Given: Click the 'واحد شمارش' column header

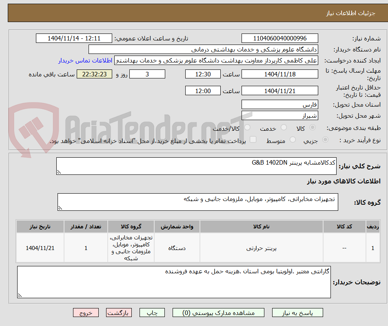Looking at the screenshot, I should click(x=177, y=227).
